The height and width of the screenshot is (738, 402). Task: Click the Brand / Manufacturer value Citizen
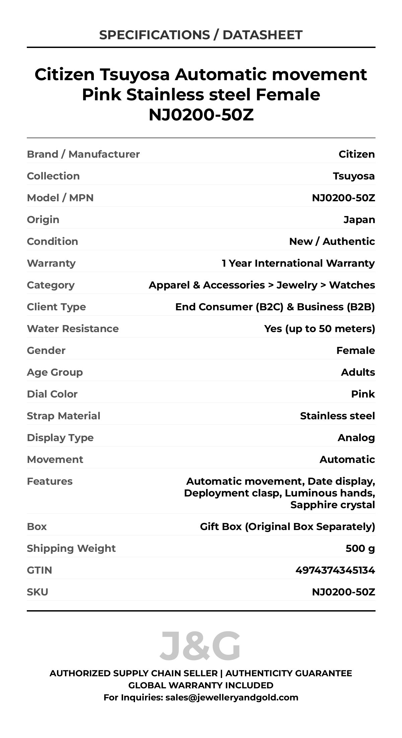(356, 154)
